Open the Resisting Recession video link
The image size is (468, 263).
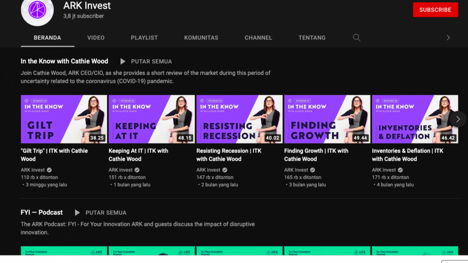click(229, 155)
